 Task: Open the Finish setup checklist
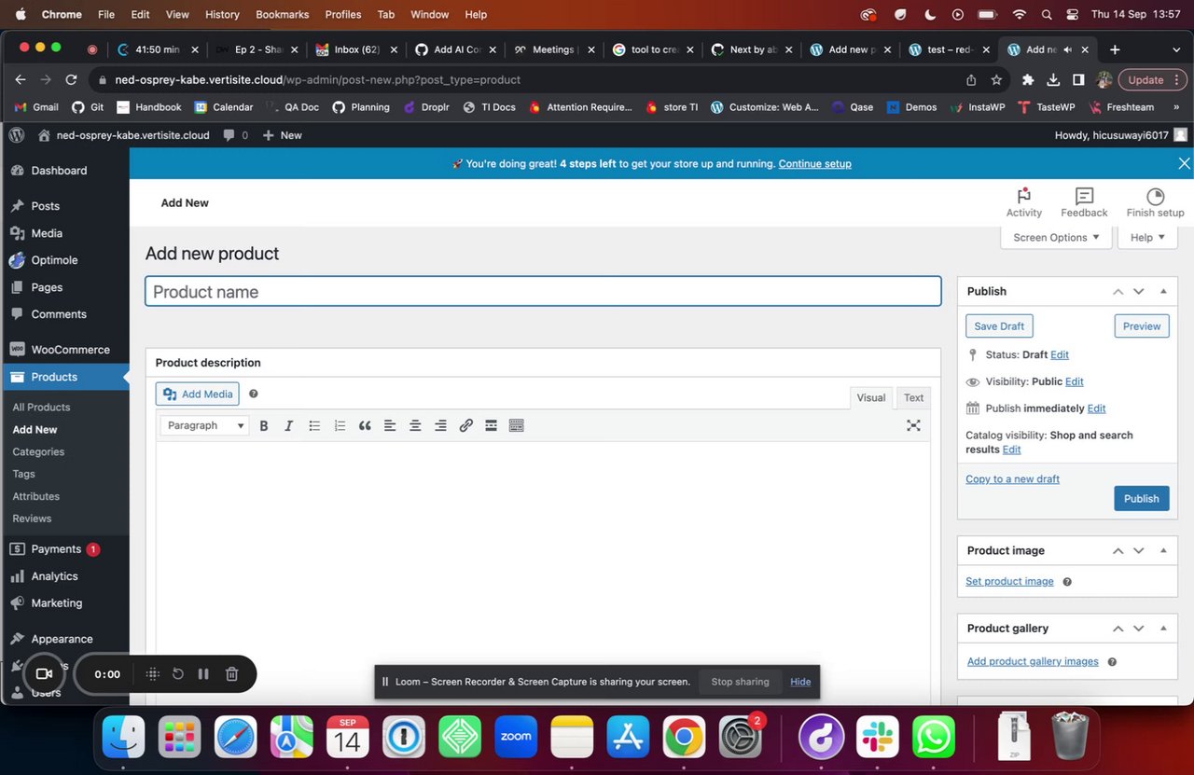1155,202
